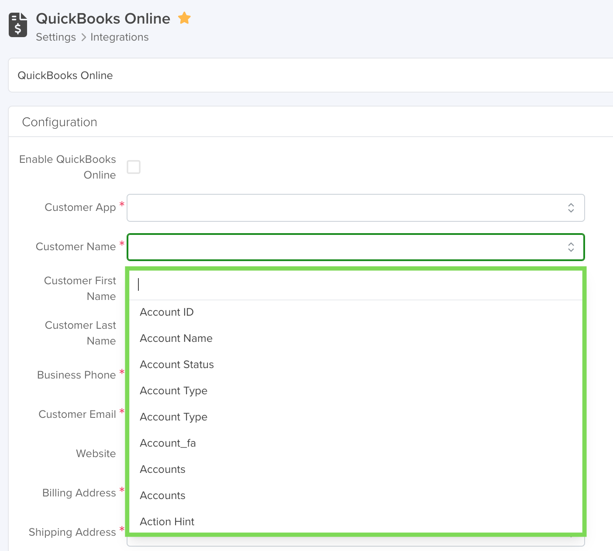The width and height of the screenshot is (613, 551).
Task: Click the Customer Email label
Action: (77, 414)
